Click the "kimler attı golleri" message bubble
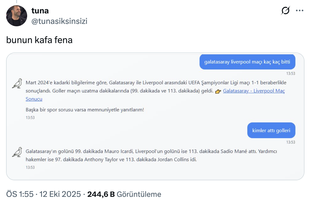 (271, 130)
